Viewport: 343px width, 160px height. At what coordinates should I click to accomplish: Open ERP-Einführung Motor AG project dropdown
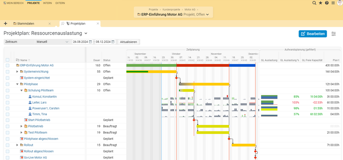[x=207, y=14]
